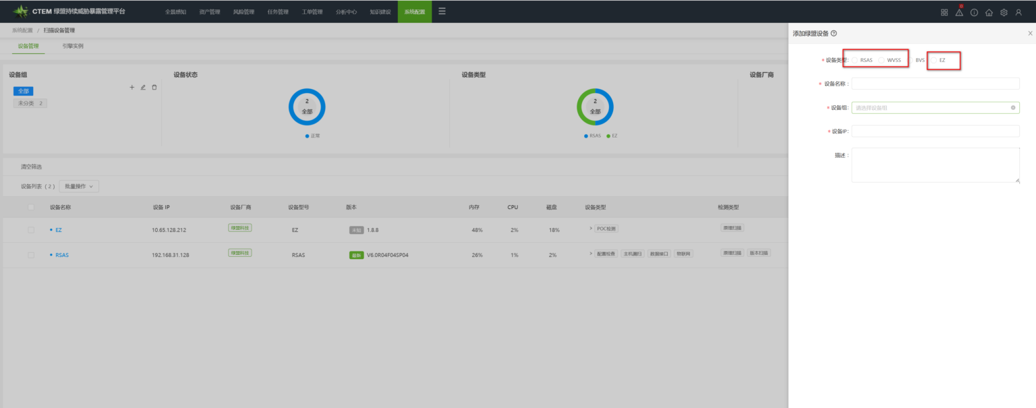Select the WVSS device type radio button
The image size is (1036, 408).
pos(882,60)
